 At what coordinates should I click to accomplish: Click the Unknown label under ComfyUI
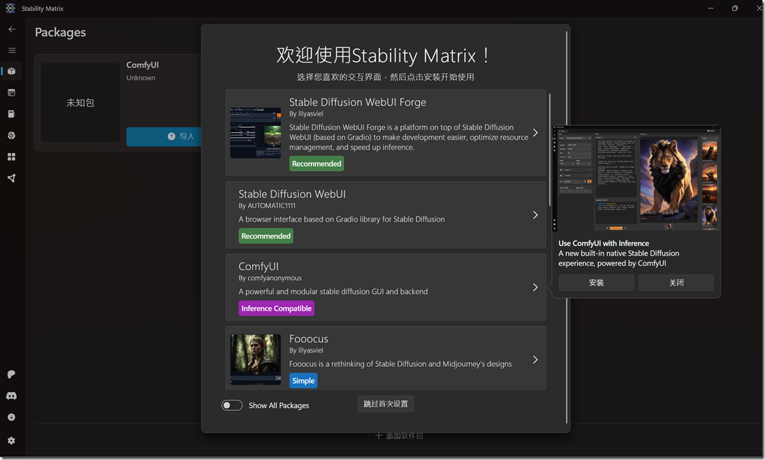point(140,78)
